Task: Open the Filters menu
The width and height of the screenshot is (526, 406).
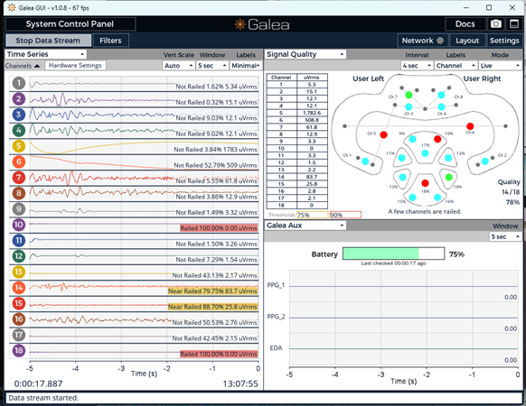Action: (110, 41)
